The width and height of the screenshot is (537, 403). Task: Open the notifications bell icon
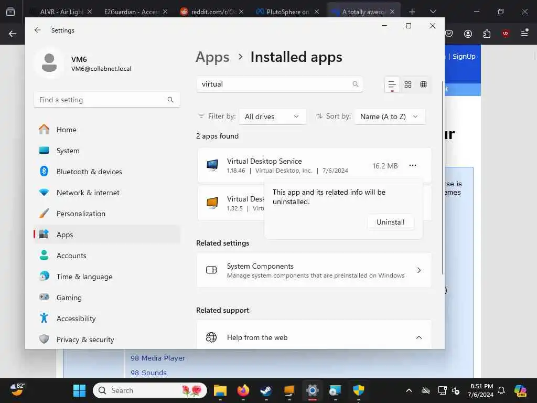tap(501, 390)
